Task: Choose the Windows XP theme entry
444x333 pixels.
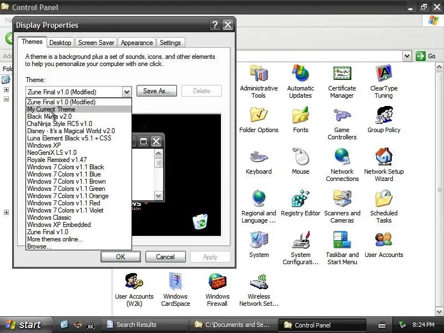Action: point(79,145)
